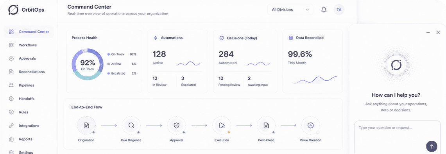Click the End-to-End Flow heading
Screen dimensions: 446x154
[x=87, y=107]
